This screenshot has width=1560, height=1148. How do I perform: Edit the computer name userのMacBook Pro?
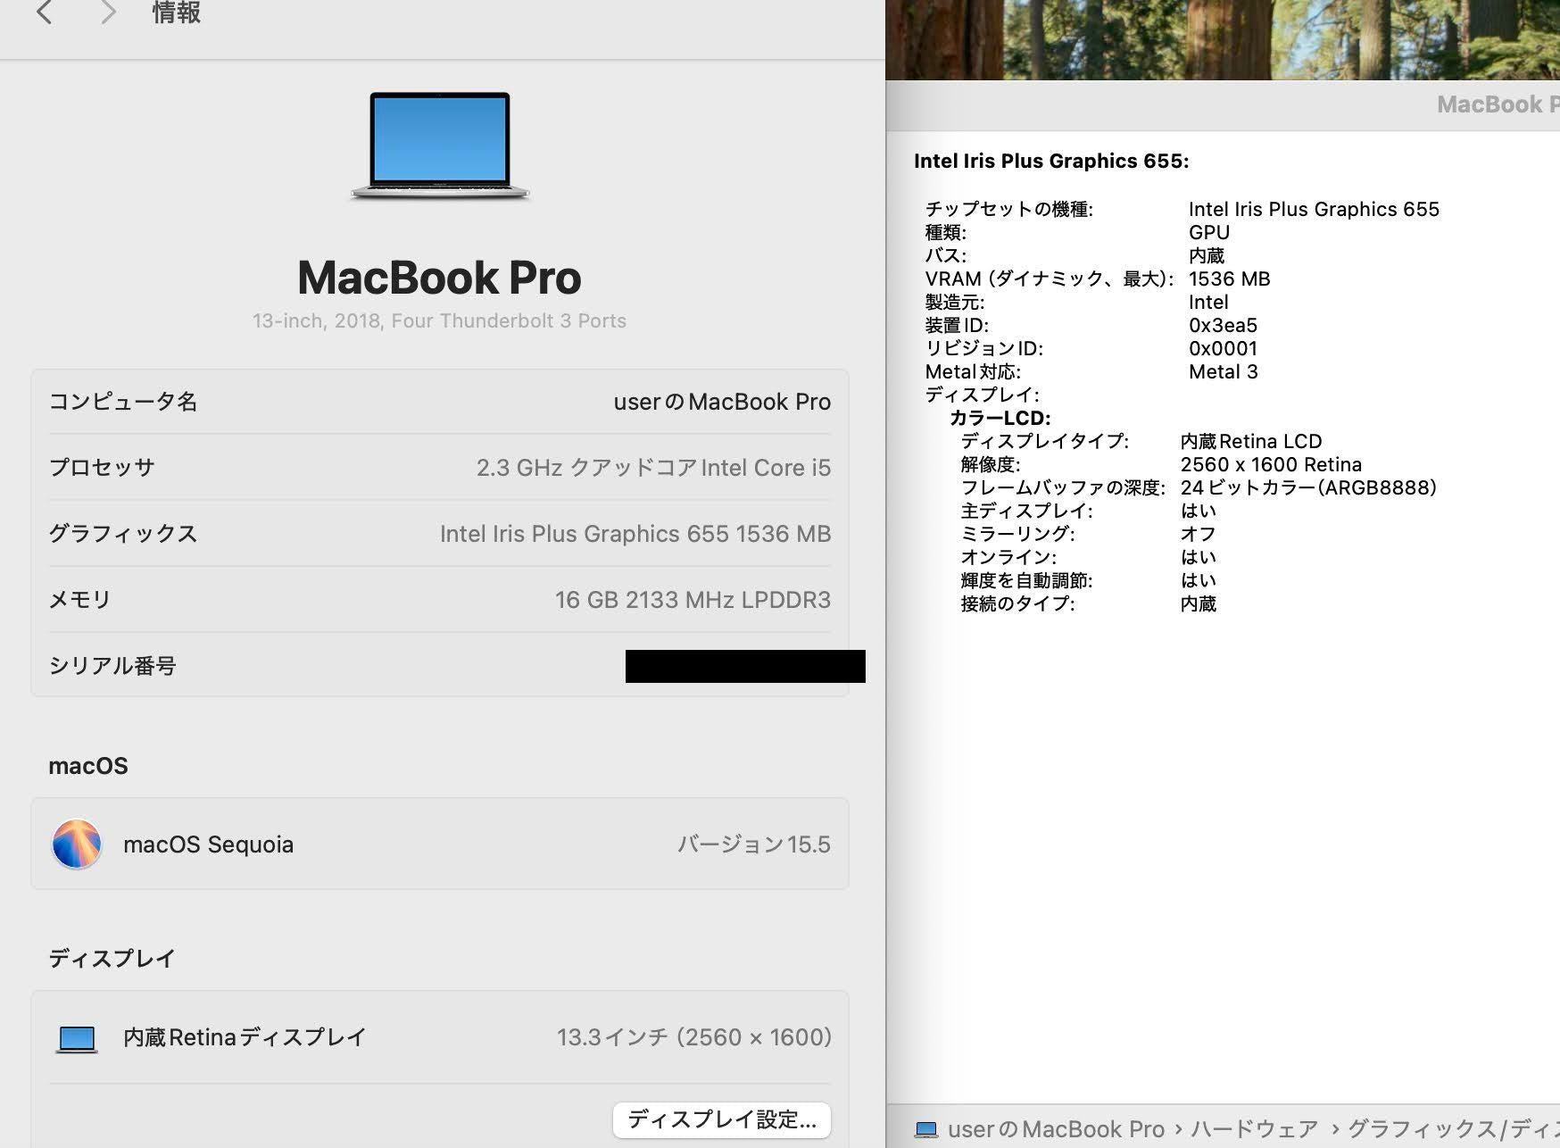tap(721, 402)
